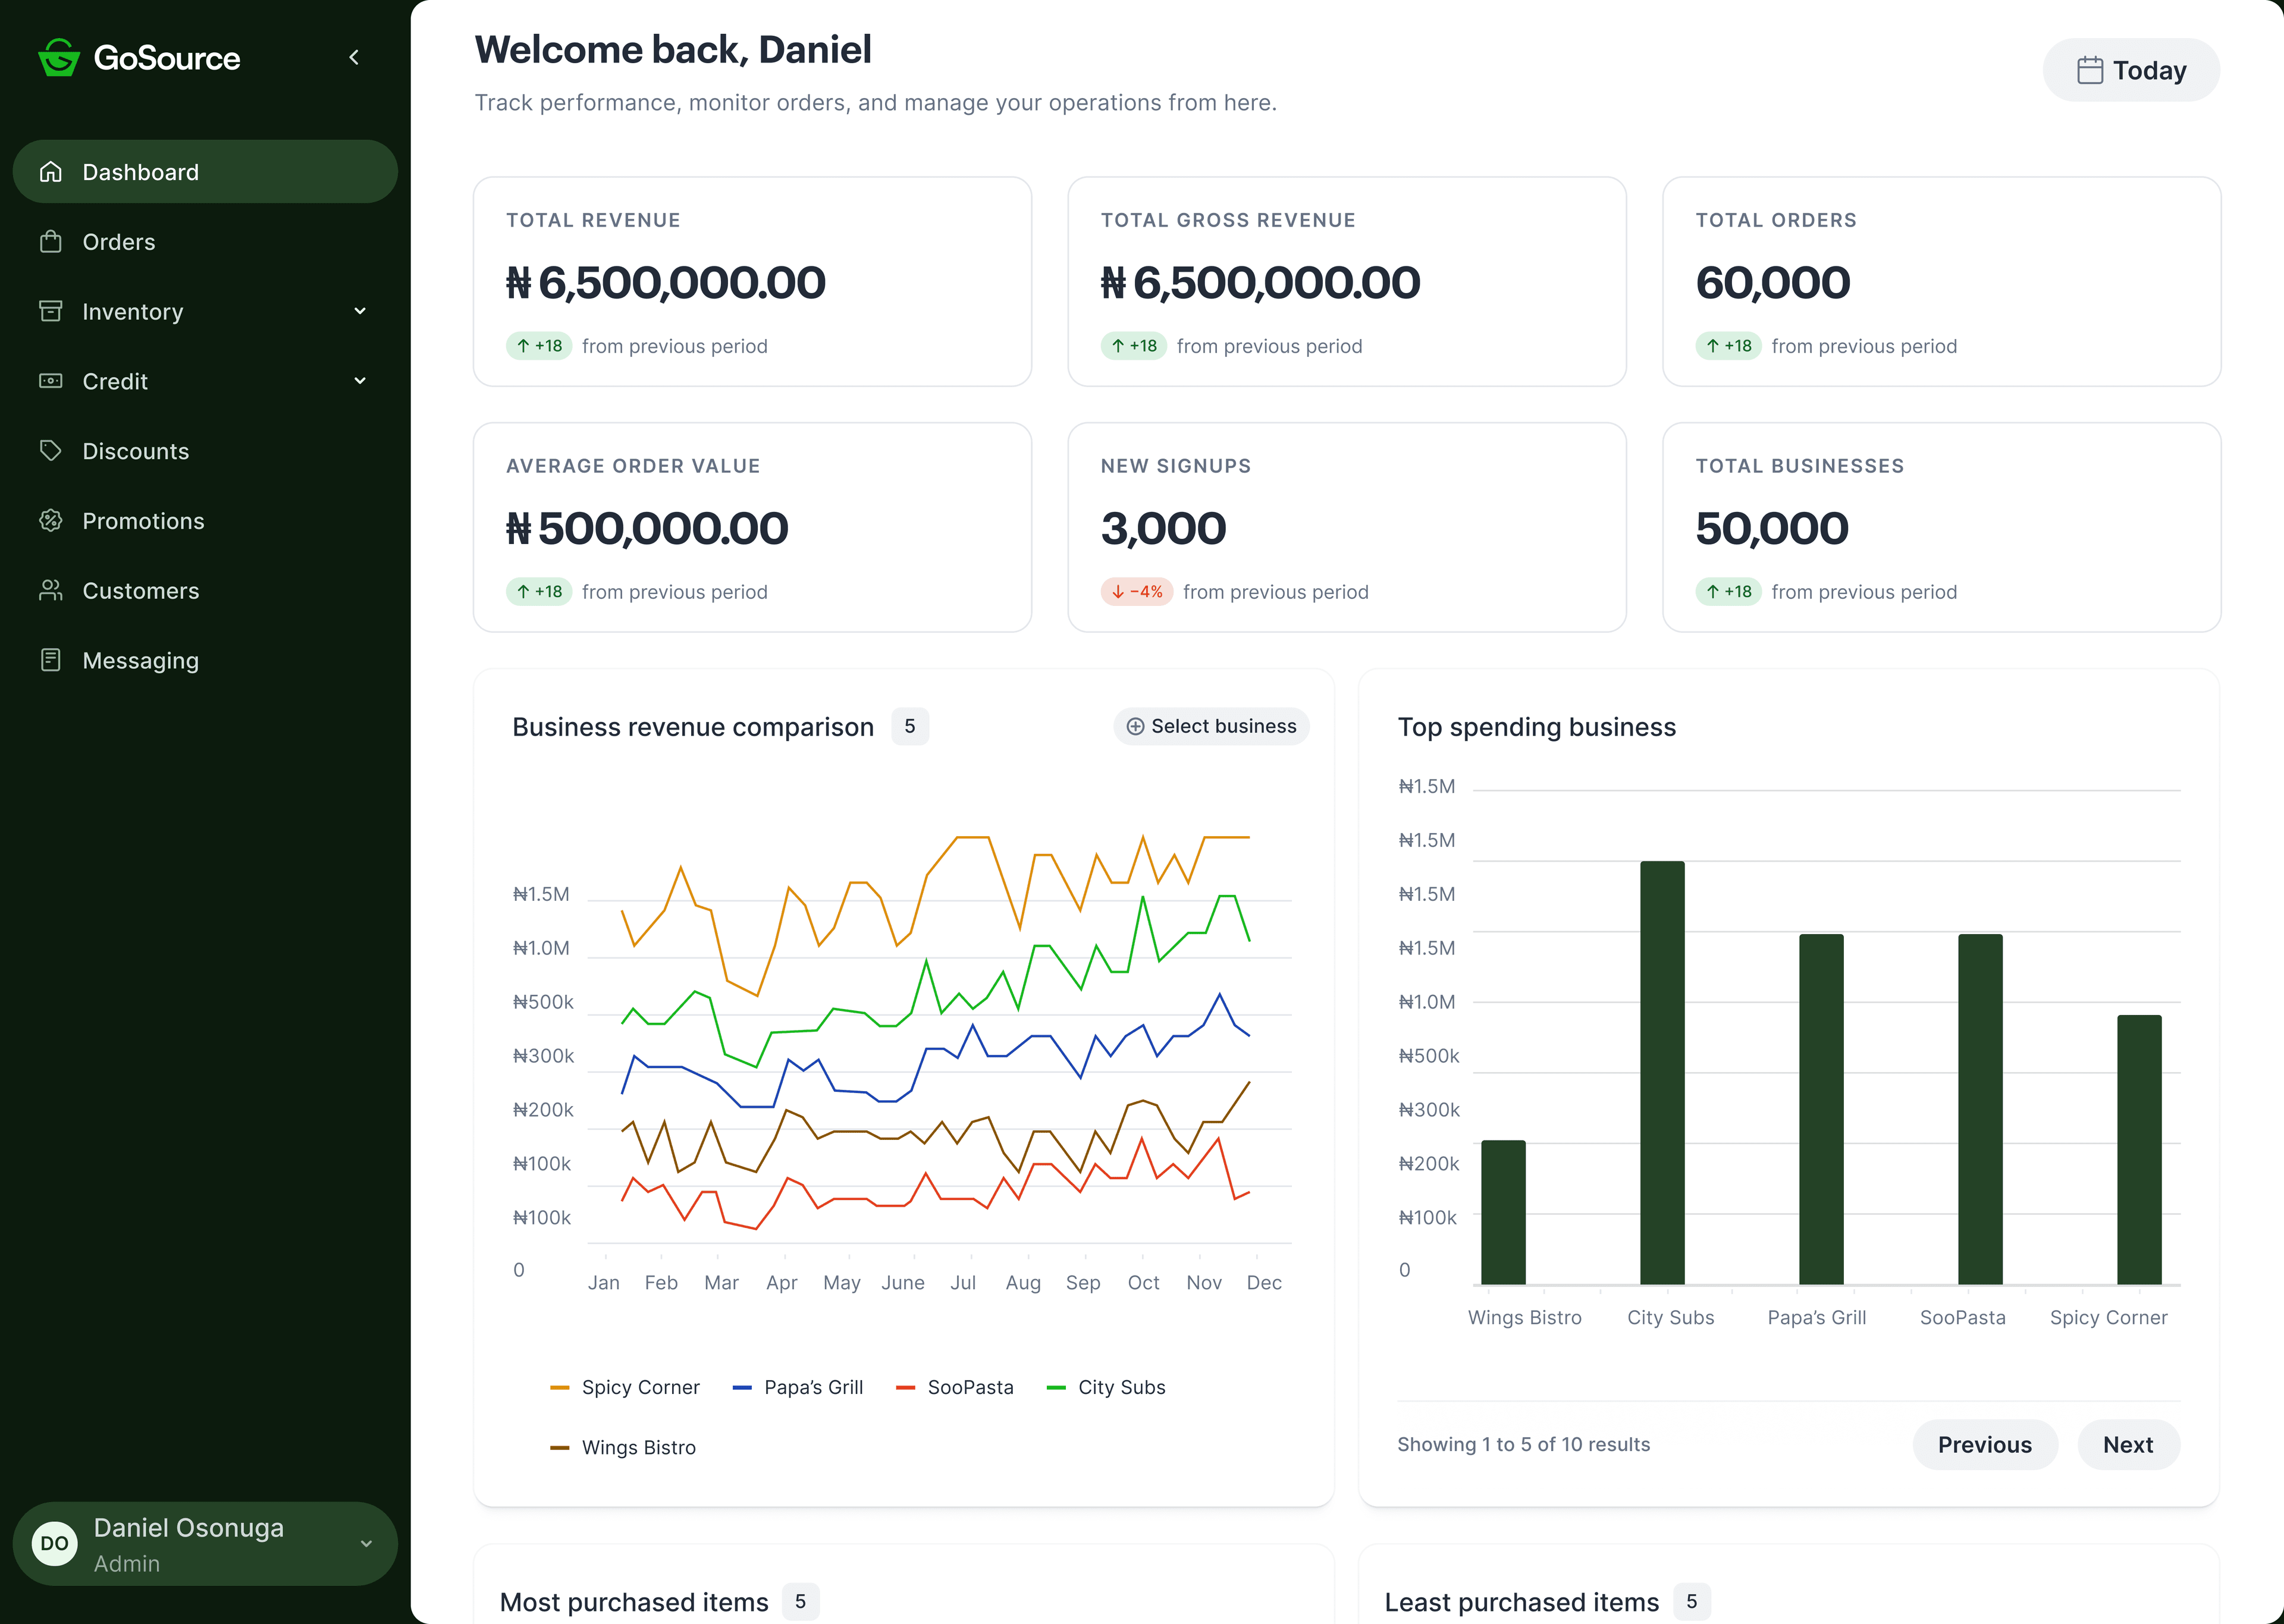Click the calendar icon in Today button
2284x1624 pixels.
click(x=2090, y=70)
